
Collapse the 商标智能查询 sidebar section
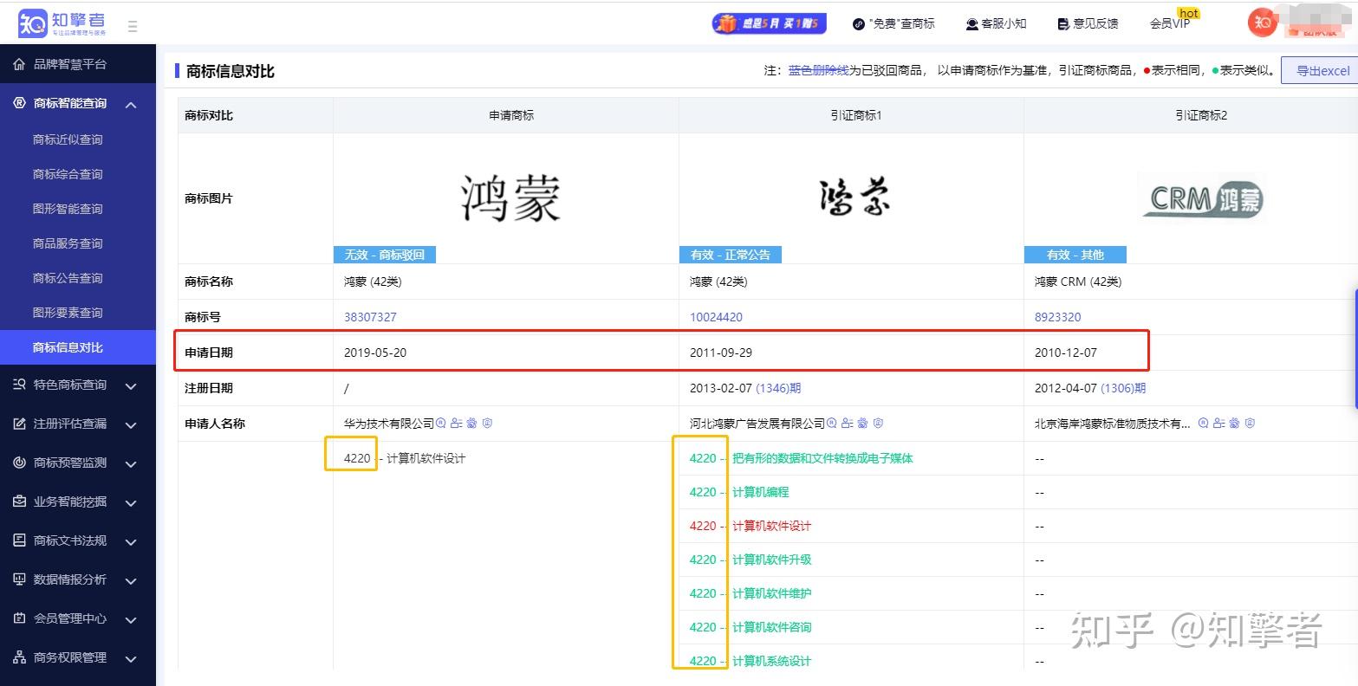pos(131,105)
